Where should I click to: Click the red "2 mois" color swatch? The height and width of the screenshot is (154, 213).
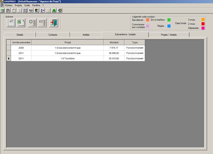(203, 24)
